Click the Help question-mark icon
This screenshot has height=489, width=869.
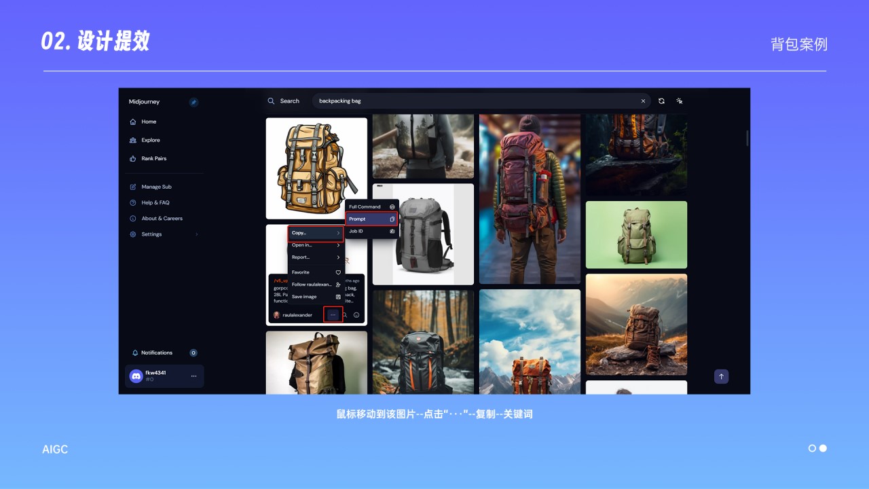coord(133,202)
